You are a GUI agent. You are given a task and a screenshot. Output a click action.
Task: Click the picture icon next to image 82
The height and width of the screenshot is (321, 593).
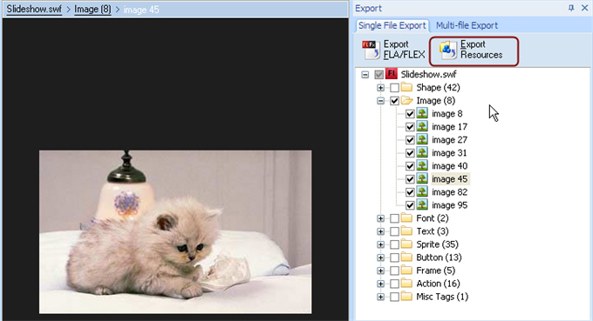[422, 191]
